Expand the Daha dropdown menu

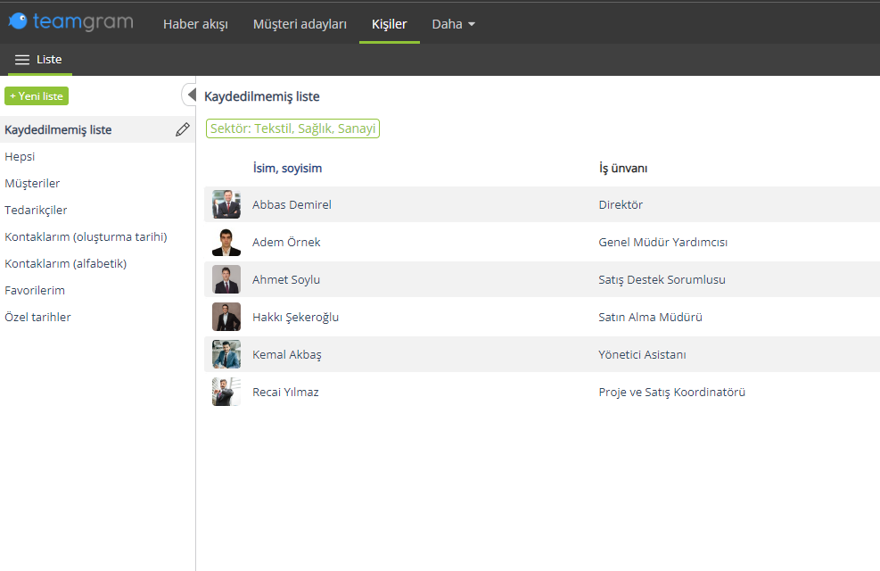coord(454,24)
